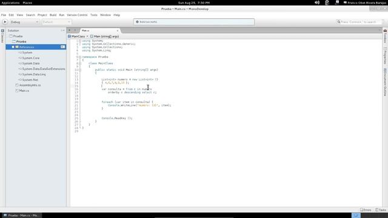Click the Main.cs file icon in the tree
The width and height of the screenshot is (388, 218).
point(17,91)
